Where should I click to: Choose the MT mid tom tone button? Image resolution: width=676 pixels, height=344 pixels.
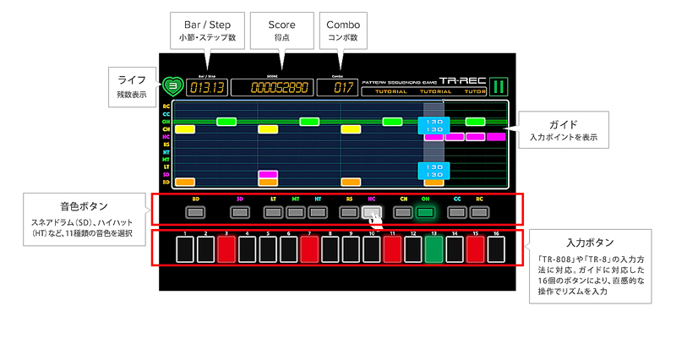pyautogui.click(x=296, y=212)
